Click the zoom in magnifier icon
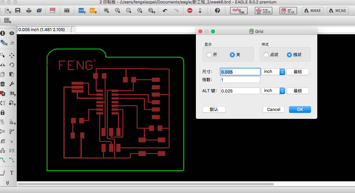The height and width of the screenshot is (193, 355). (x=118, y=10)
